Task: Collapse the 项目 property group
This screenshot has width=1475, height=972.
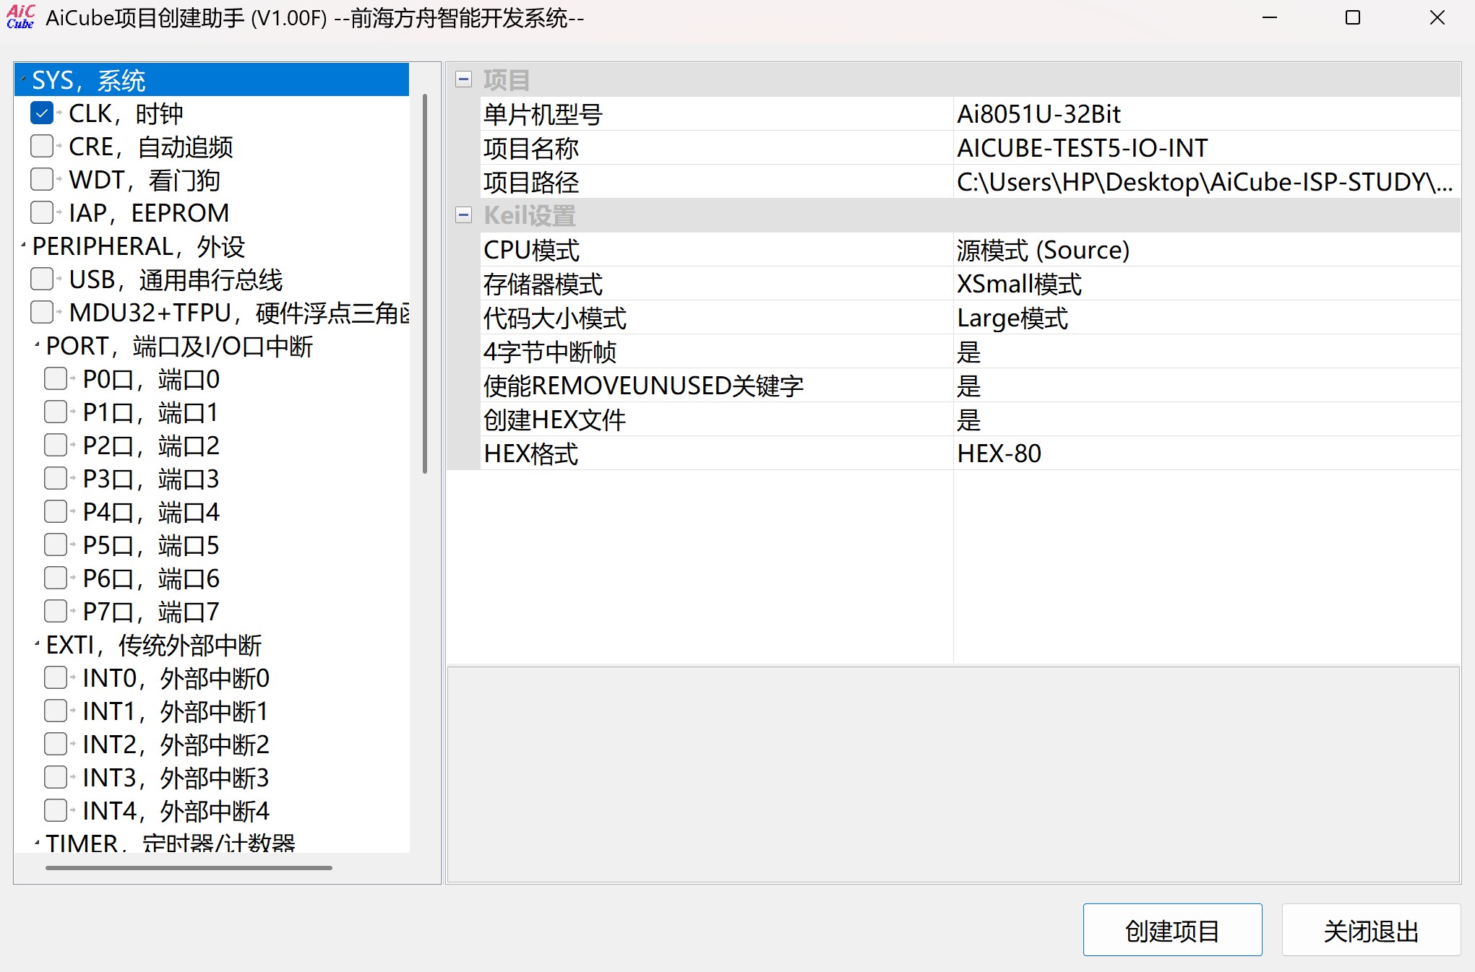Action: 464,79
